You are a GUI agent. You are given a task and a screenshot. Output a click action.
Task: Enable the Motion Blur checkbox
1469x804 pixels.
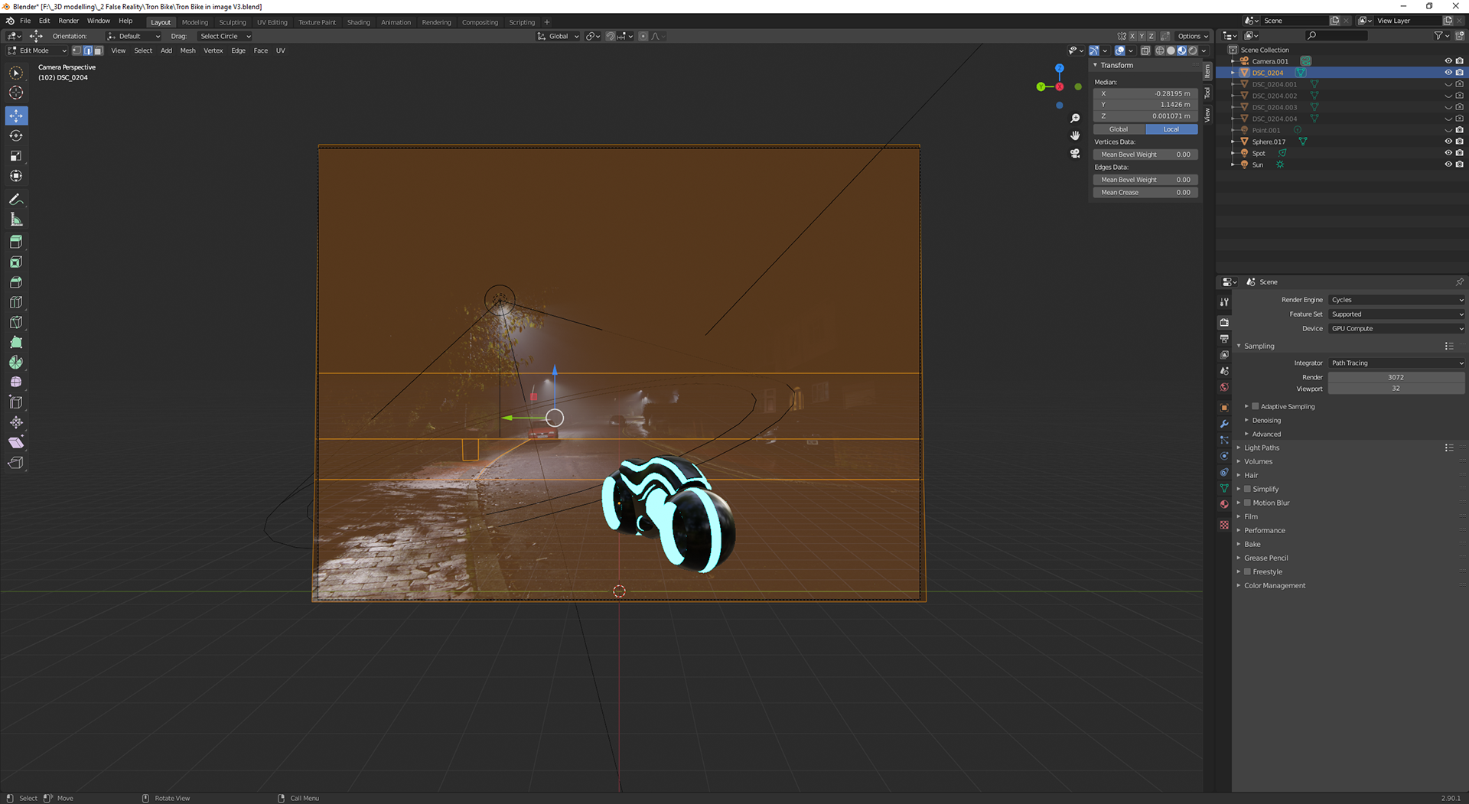(1247, 503)
